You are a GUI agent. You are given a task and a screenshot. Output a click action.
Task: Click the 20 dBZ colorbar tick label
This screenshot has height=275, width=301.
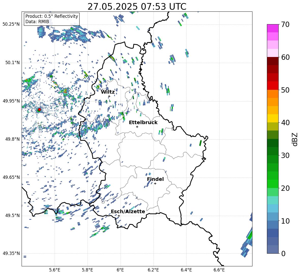point(285,188)
